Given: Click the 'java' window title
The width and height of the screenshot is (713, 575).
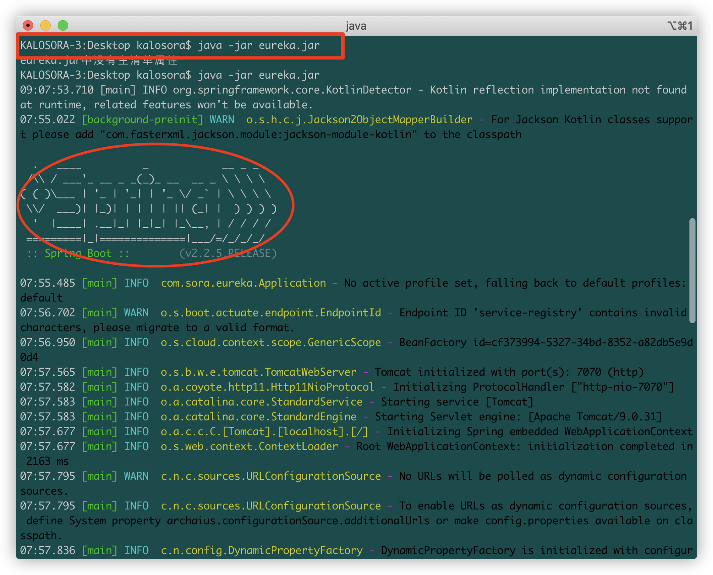Looking at the screenshot, I should click(x=356, y=26).
